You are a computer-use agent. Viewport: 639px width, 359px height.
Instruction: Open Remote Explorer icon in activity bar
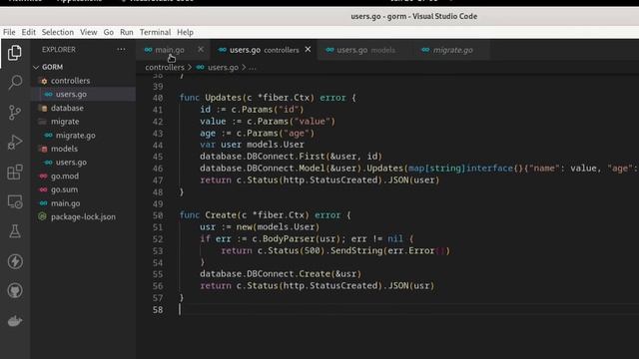15,201
